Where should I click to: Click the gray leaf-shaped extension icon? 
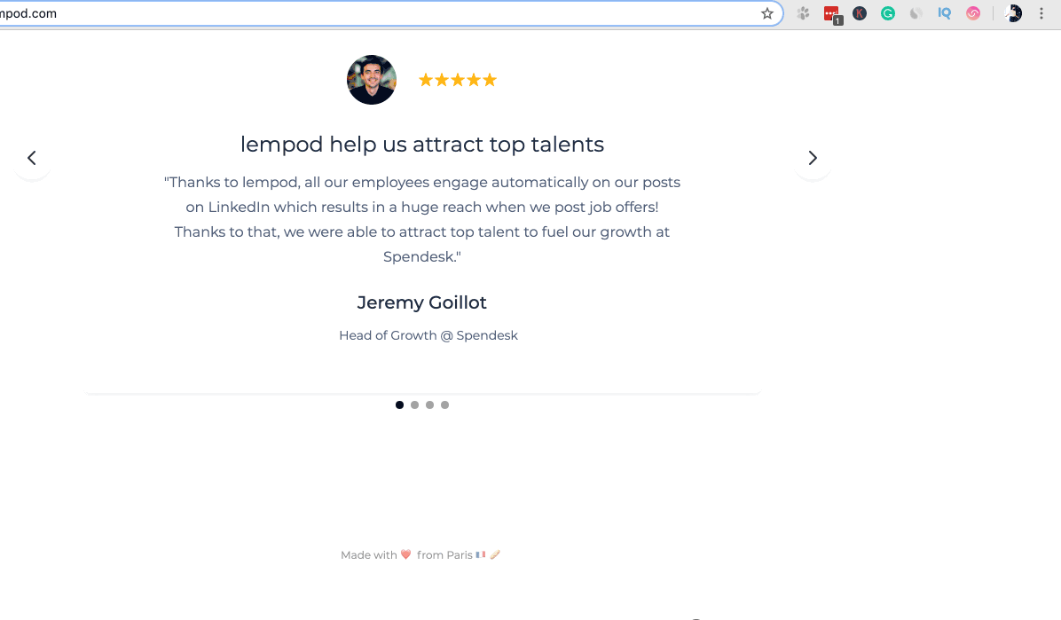click(916, 13)
